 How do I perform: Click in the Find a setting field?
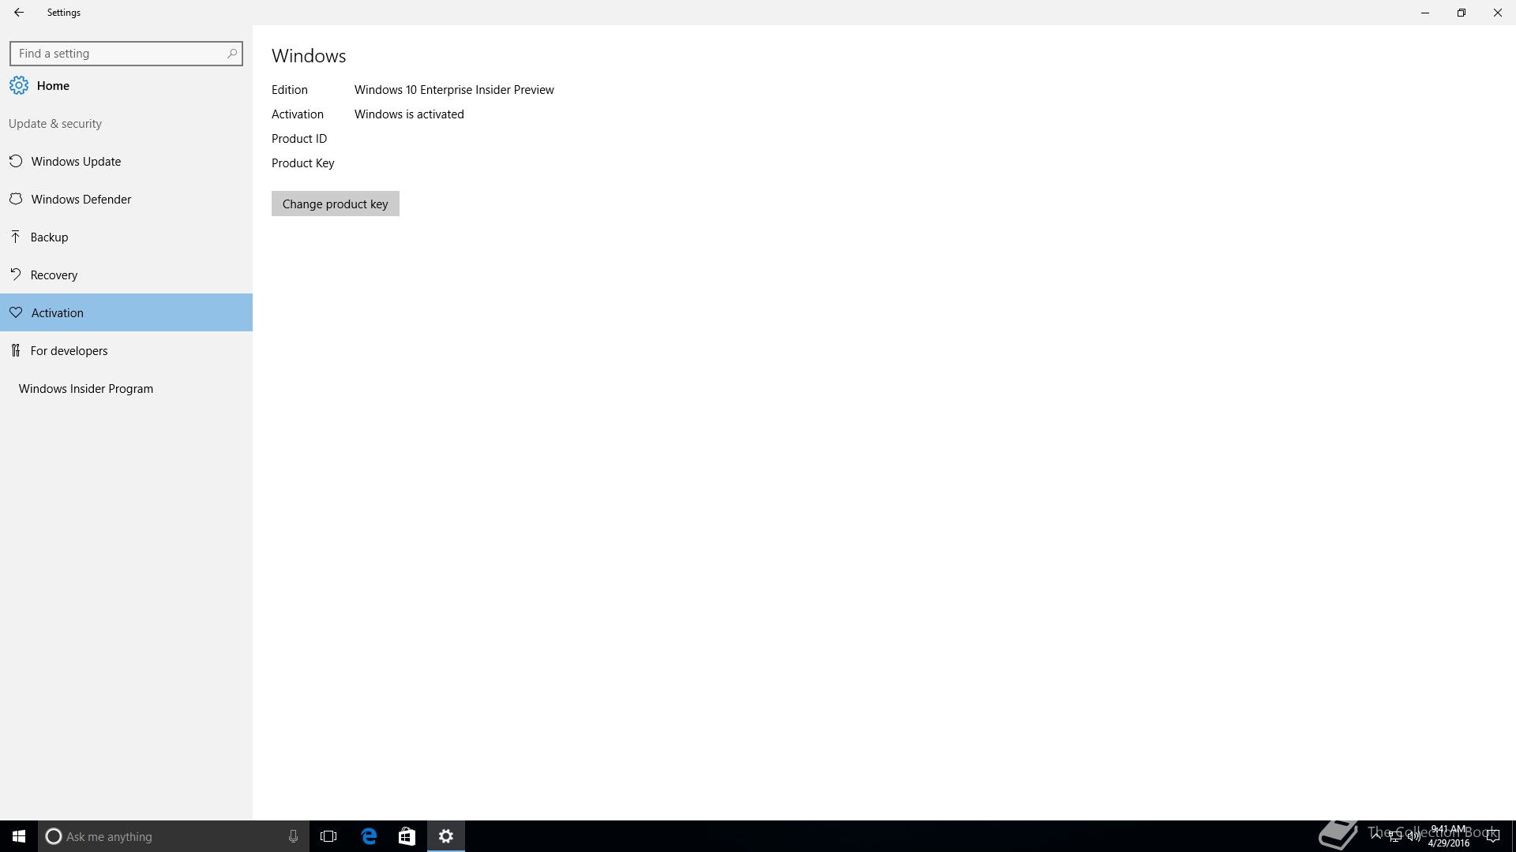118,54
